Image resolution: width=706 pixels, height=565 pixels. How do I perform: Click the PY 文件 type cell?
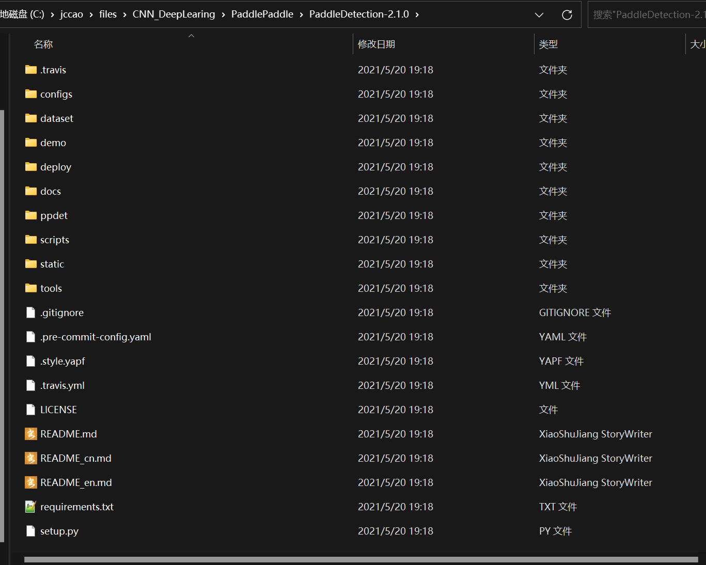[555, 531]
